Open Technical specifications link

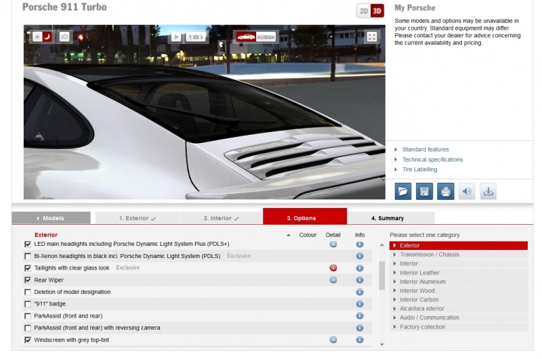click(432, 160)
